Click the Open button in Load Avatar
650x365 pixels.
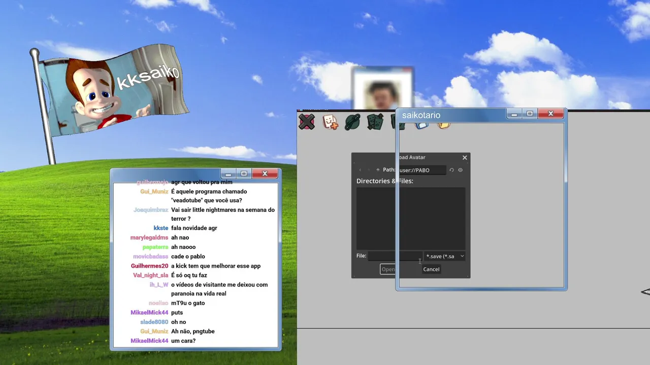click(x=388, y=269)
